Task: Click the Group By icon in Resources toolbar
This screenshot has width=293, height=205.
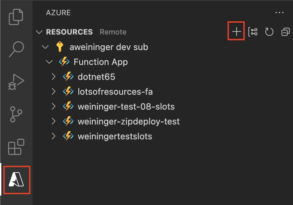Action: (253, 31)
